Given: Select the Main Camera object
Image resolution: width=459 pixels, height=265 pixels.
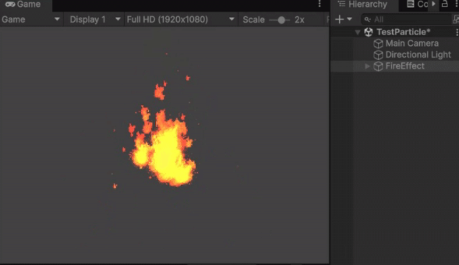Looking at the screenshot, I should pos(411,44).
